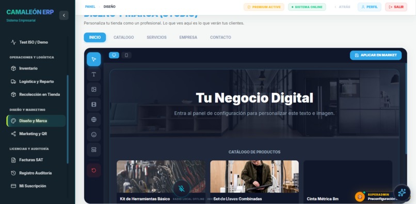Click the Recolección en Tienda package icon
The image size is (416, 204).
click(13, 94)
